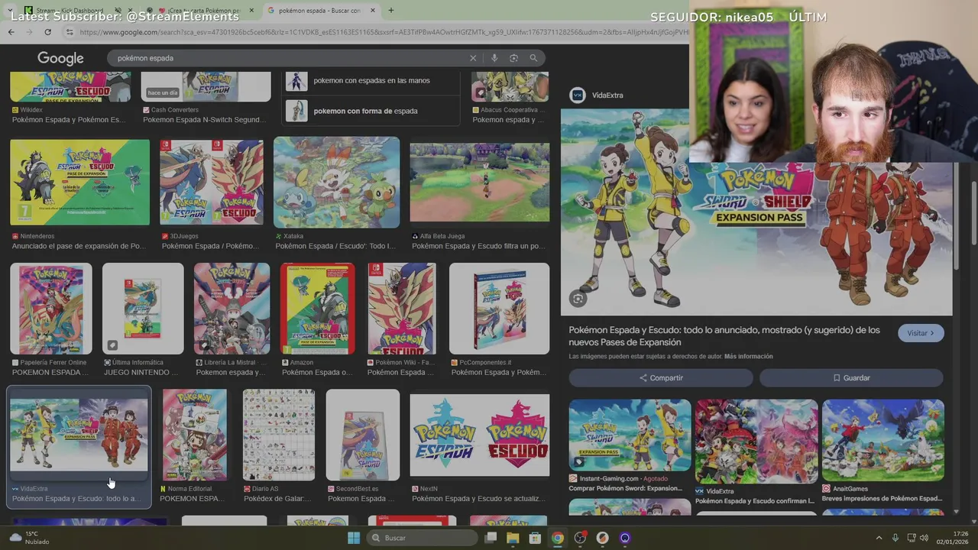The height and width of the screenshot is (550, 978).
Task: Click the taskbar Buscar search box
Action: 423,538
